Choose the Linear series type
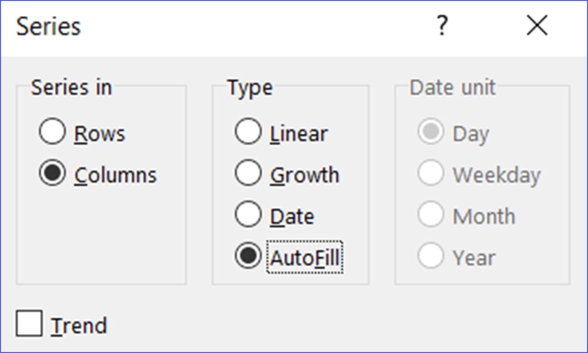Screen dimensions: 588x353 pos(249,132)
